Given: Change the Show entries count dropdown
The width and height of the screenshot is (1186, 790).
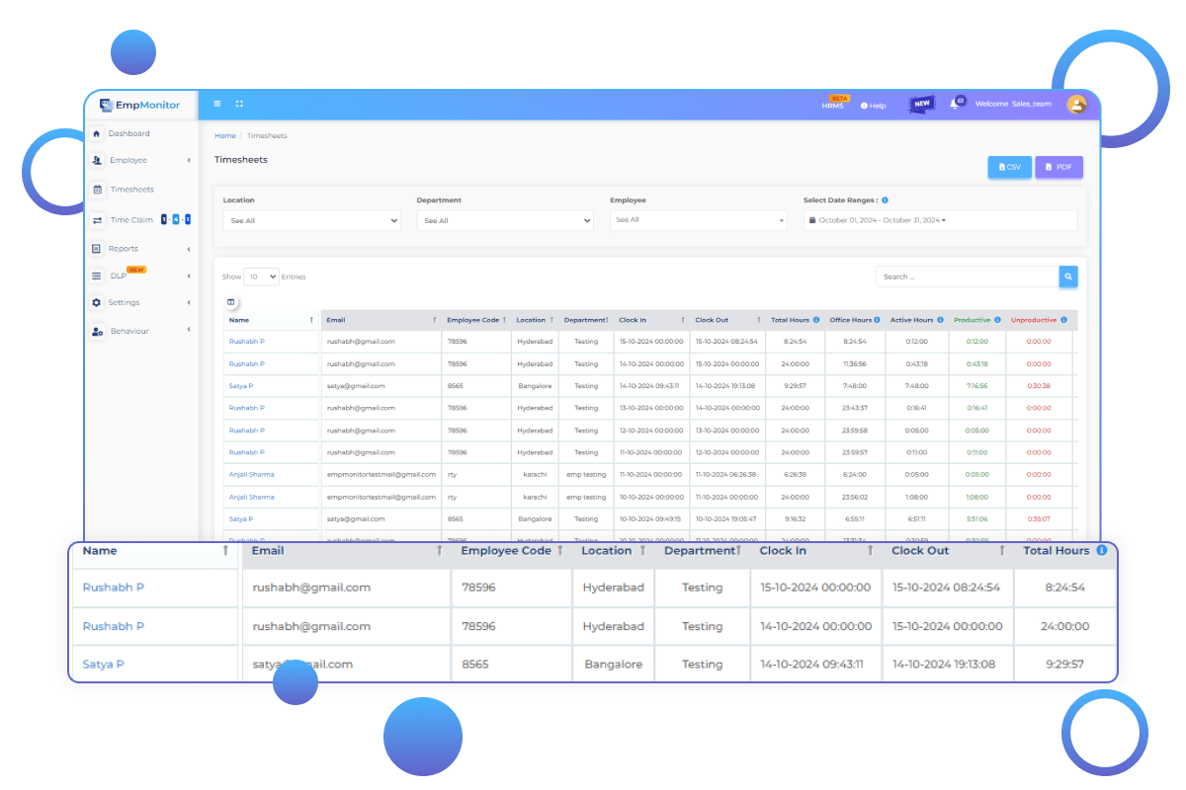Looking at the screenshot, I should (x=261, y=276).
